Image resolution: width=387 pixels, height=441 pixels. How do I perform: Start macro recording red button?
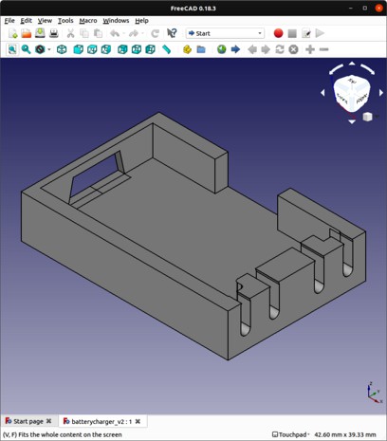click(278, 33)
